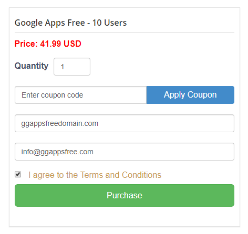Screen dimensions: 248x234
Task: Click the word Purchase on the green button
Action: 125,195
